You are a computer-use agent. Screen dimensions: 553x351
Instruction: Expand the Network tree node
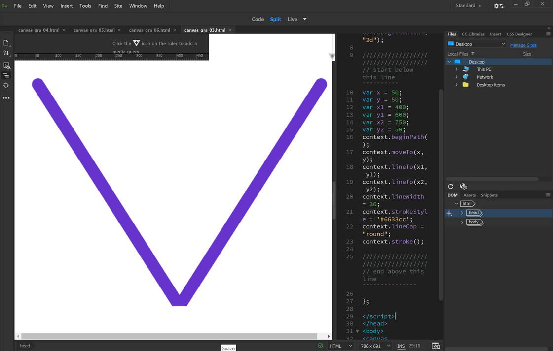click(x=457, y=77)
